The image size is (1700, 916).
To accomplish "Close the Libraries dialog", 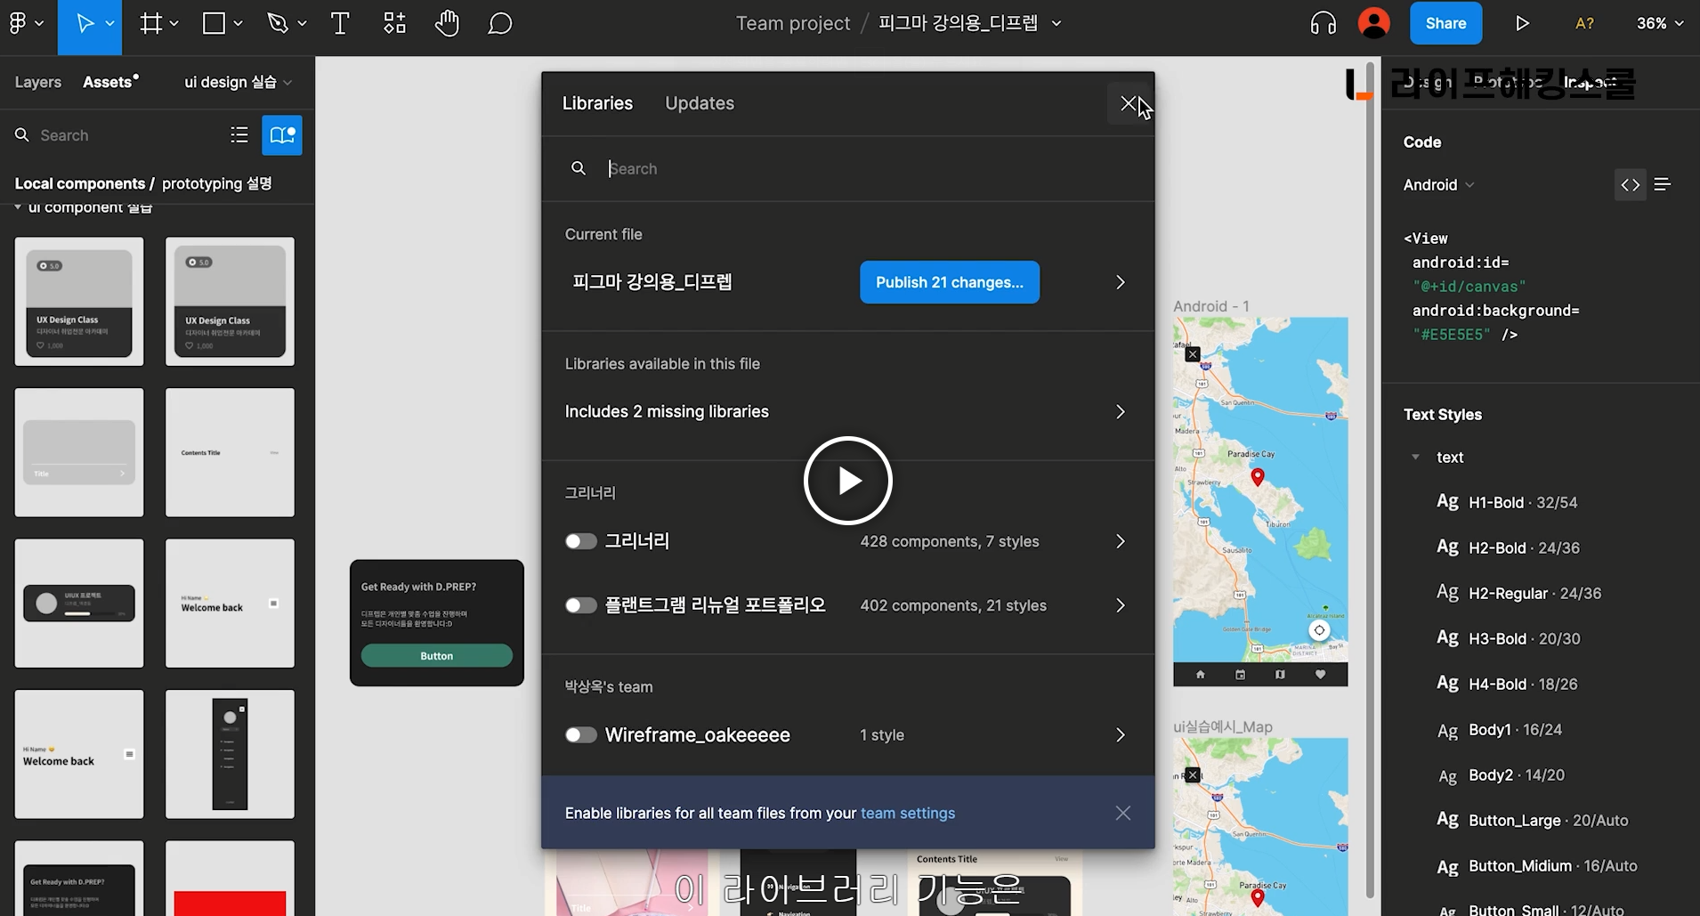I will click(x=1129, y=103).
